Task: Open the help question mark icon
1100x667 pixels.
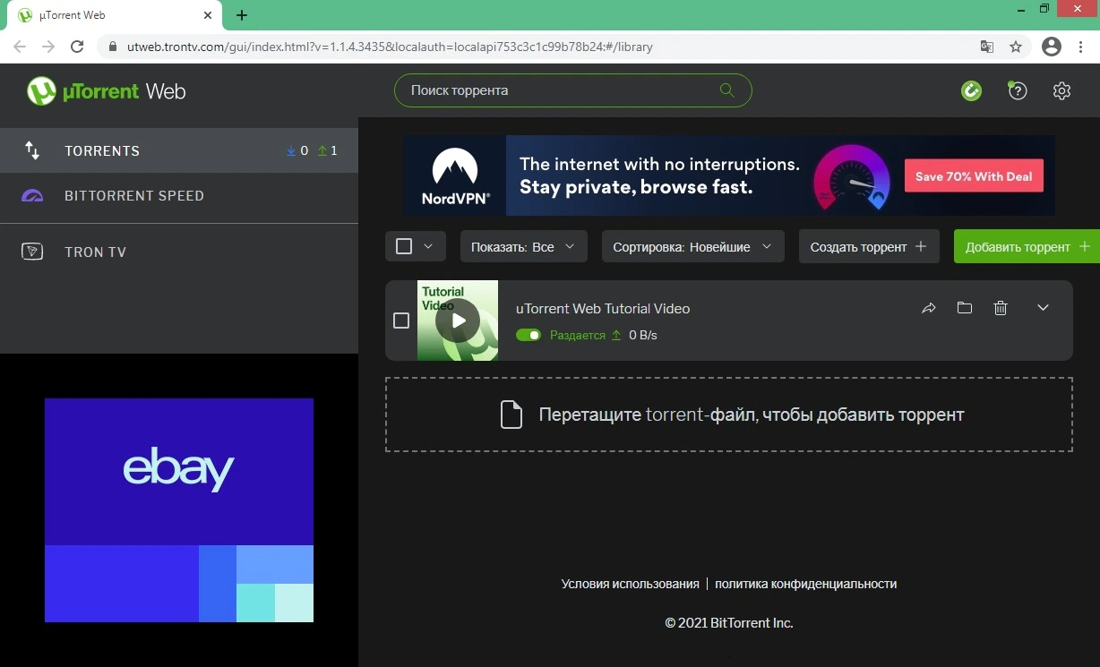Action: pos(1018,90)
